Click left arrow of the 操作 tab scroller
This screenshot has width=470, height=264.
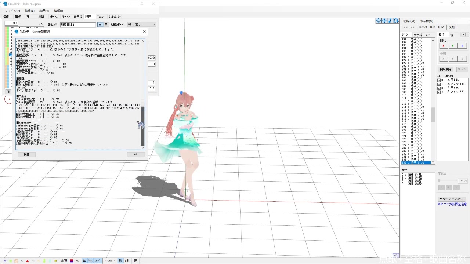tap(463, 34)
